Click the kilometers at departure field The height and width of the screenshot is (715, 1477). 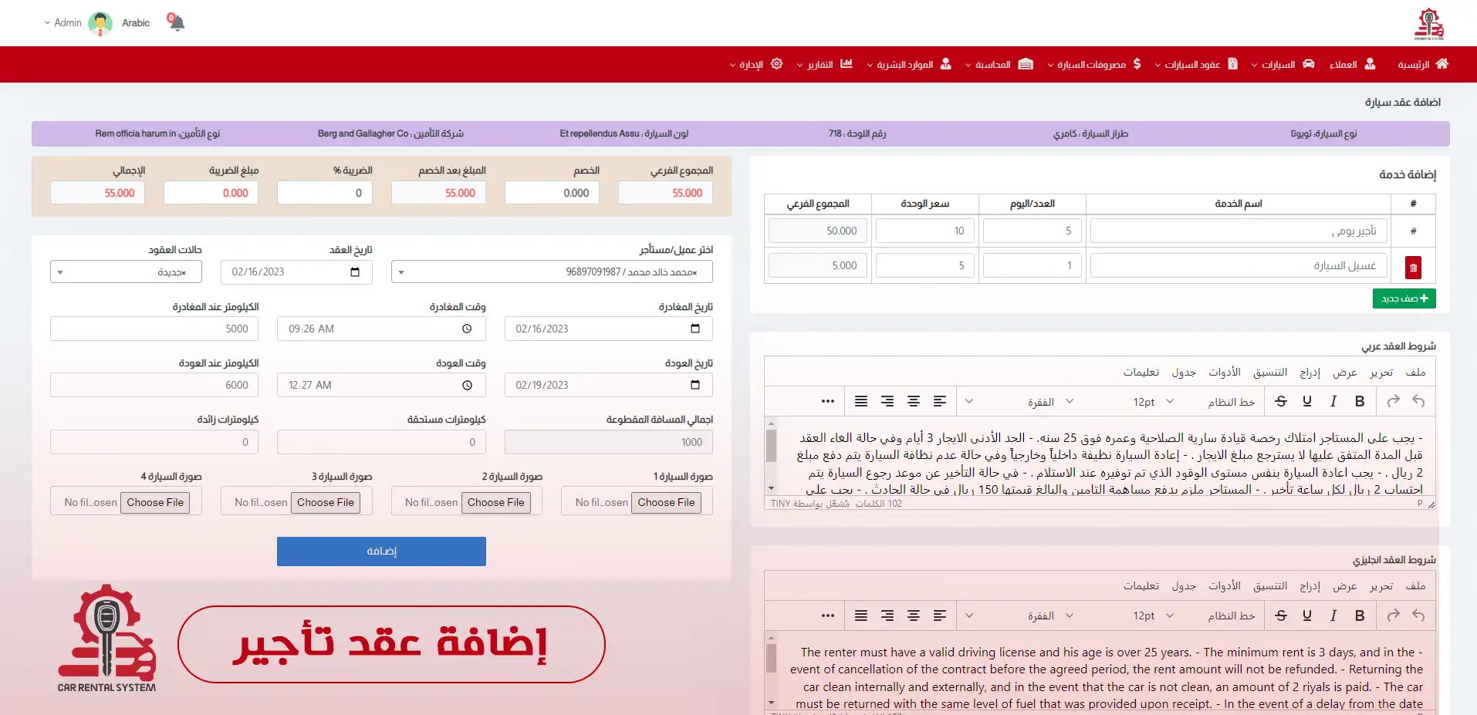[154, 329]
